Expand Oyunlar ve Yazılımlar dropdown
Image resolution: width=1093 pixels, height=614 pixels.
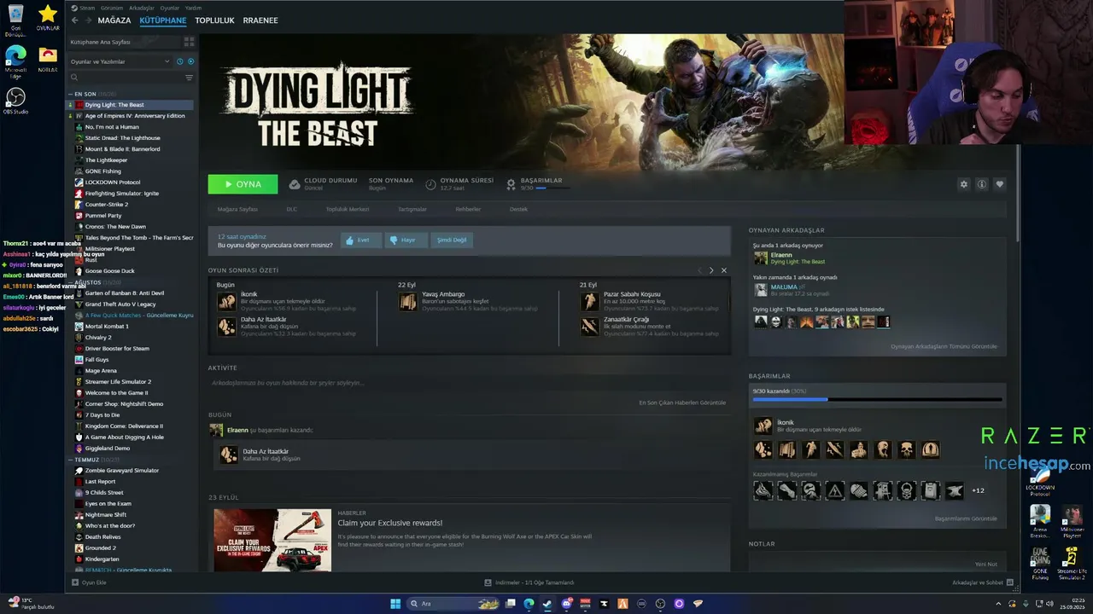(x=121, y=61)
